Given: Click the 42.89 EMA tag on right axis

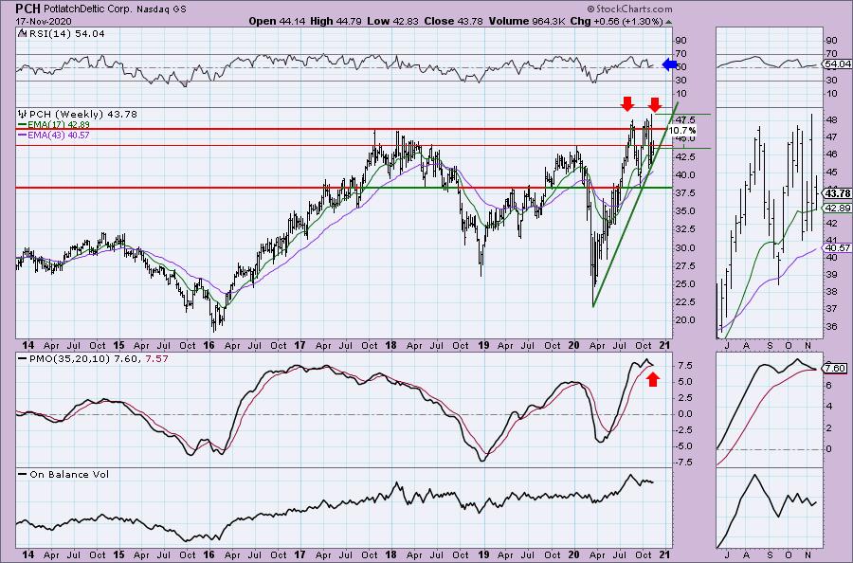Looking at the screenshot, I should coord(837,208).
